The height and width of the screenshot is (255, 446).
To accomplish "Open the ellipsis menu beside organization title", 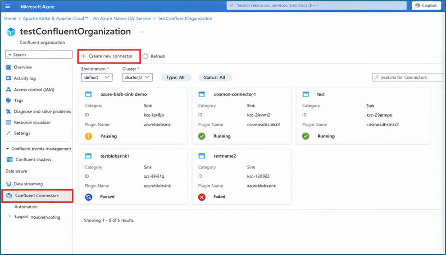I will pos(141,32).
